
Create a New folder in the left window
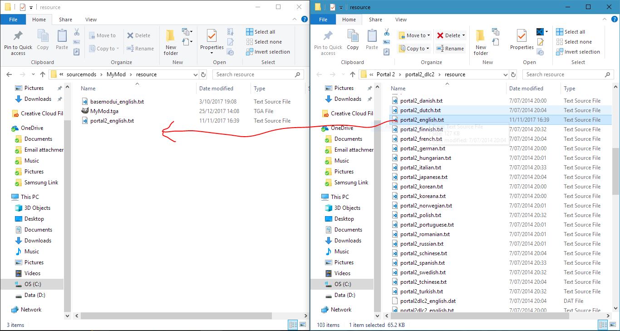click(171, 42)
